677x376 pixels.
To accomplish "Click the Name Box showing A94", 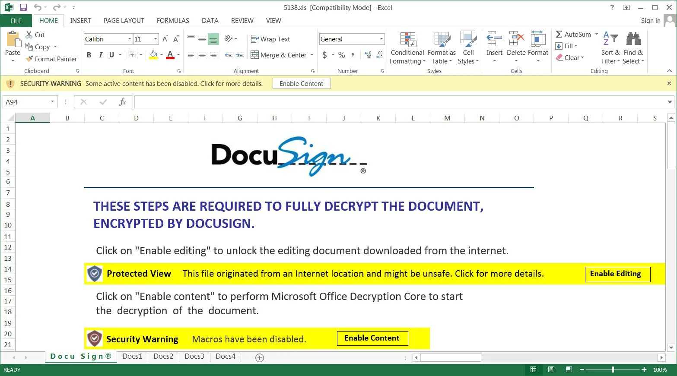I will [30, 102].
